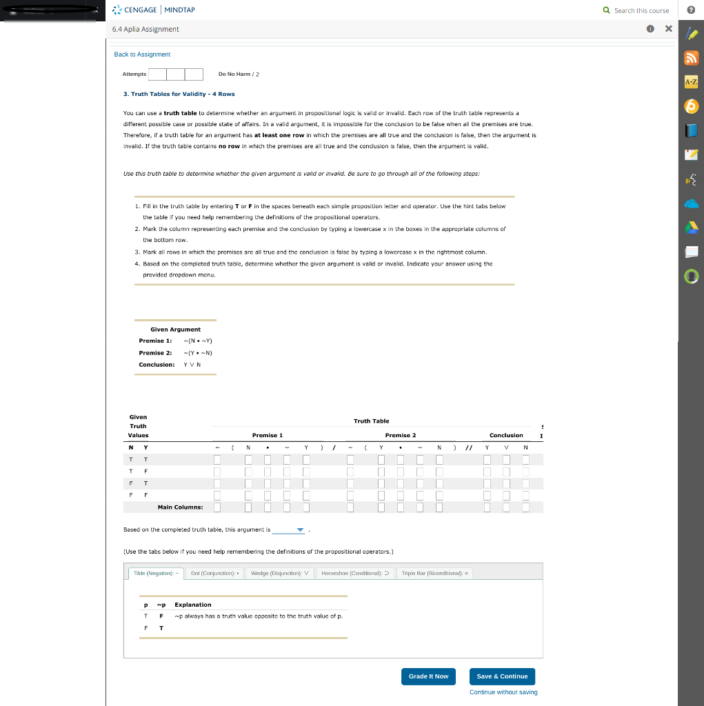This screenshot has width=704, height=706.
Task: Select the highlighter pencil sidebar tool
Action: [692, 32]
